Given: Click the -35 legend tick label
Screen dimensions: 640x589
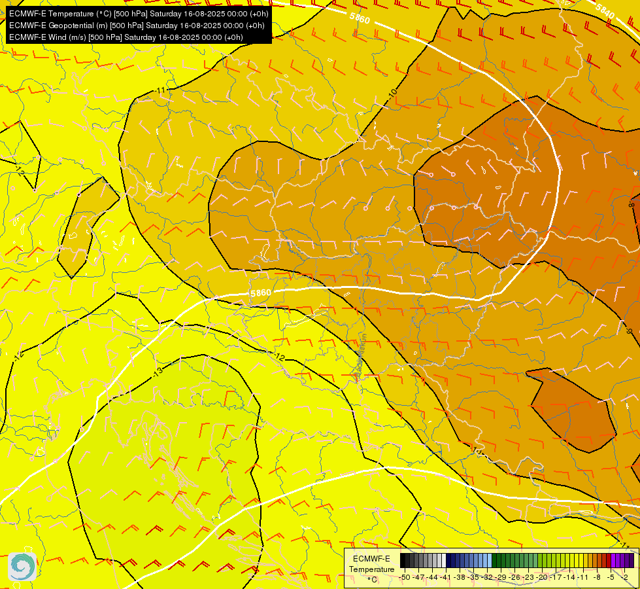Looking at the screenshot, I should pos(473,577).
